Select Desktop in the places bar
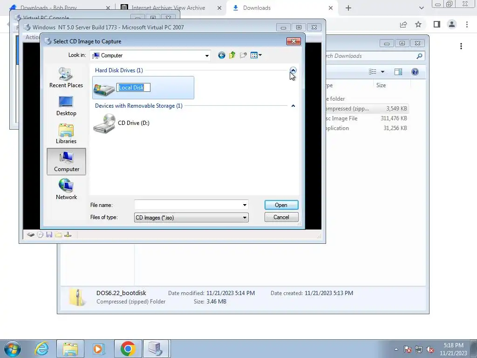This screenshot has width=477, height=358. click(x=66, y=106)
